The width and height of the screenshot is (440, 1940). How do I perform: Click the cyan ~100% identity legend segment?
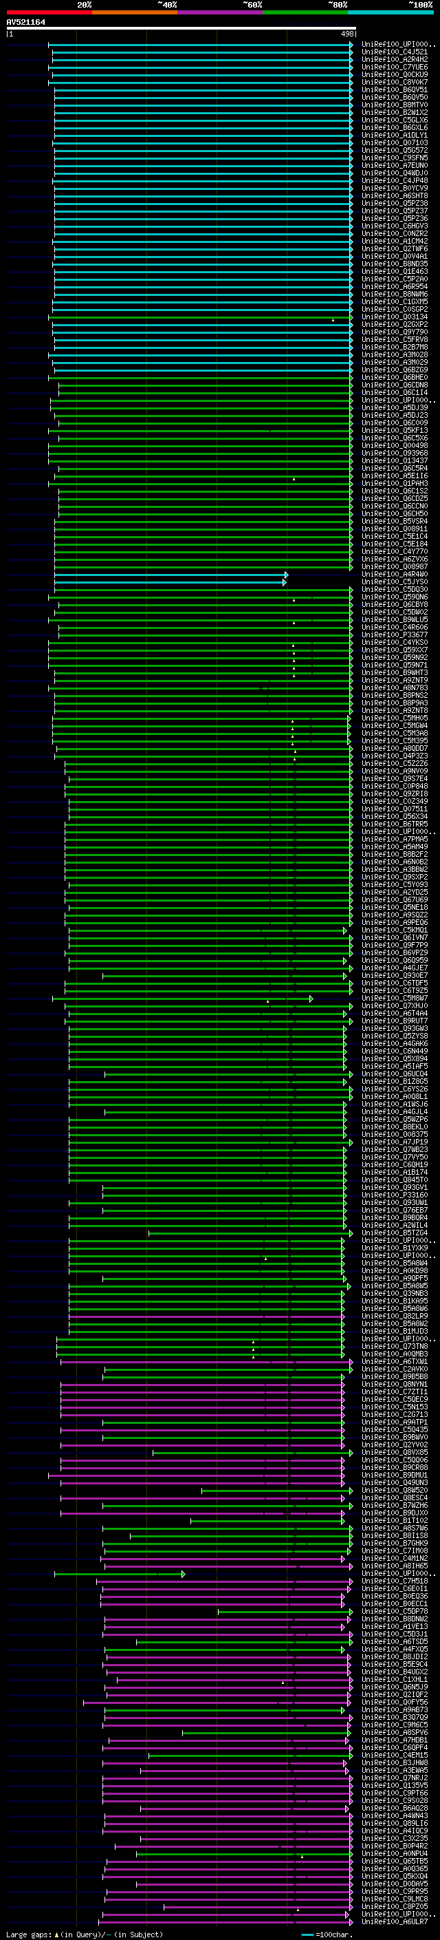coord(390,12)
